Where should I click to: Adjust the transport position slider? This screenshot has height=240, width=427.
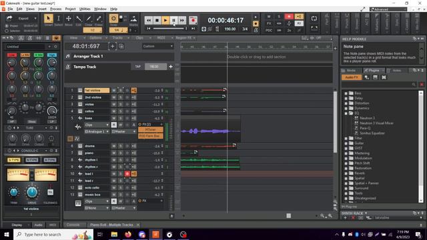pyautogui.click(x=170, y=28)
